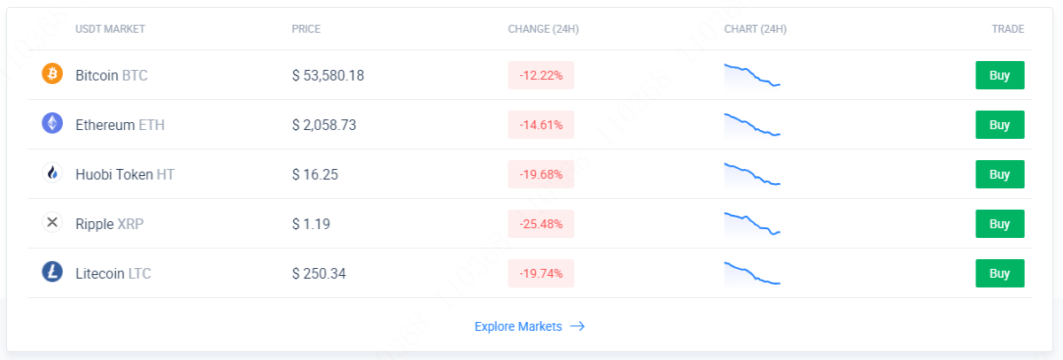Click the Ethereum diamond logo icon
1063x360 pixels.
click(x=52, y=124)
